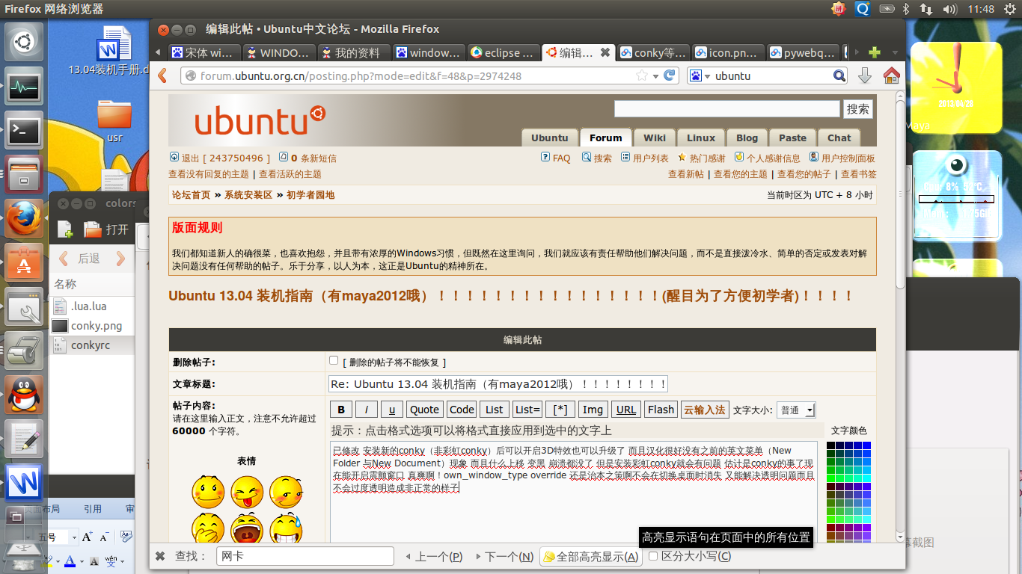Click find bar text field
Screen dimensions: 1022x574
(305, 556)
